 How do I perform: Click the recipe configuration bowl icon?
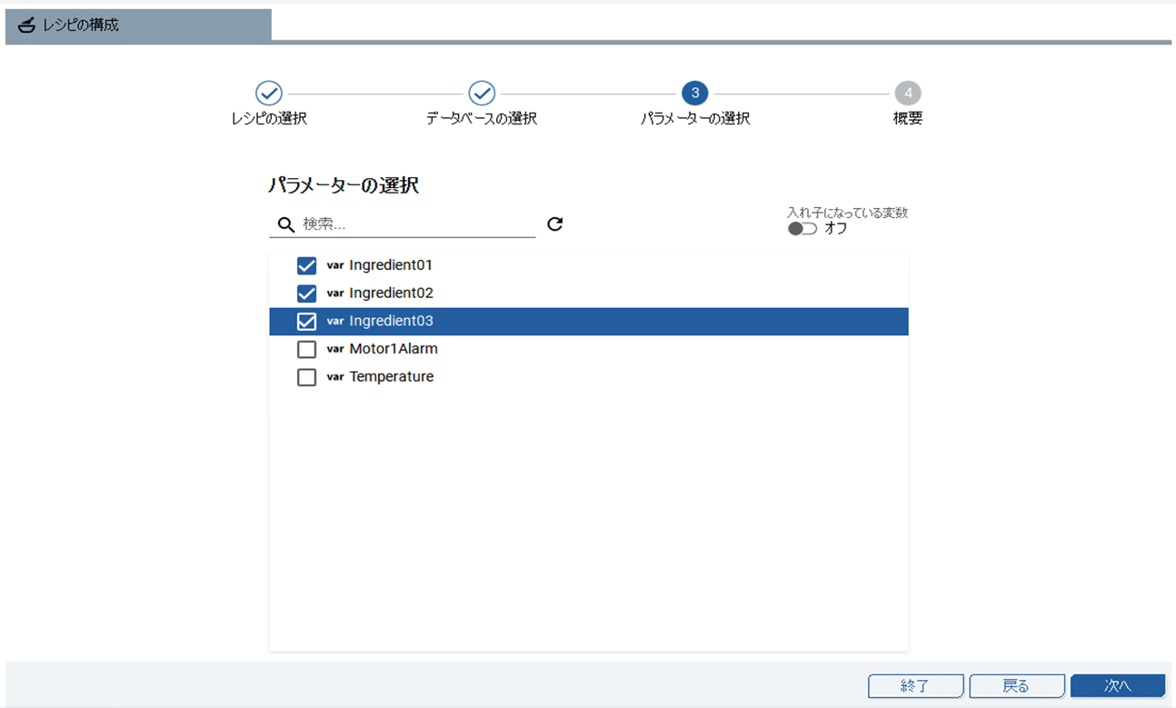(27, 25)
